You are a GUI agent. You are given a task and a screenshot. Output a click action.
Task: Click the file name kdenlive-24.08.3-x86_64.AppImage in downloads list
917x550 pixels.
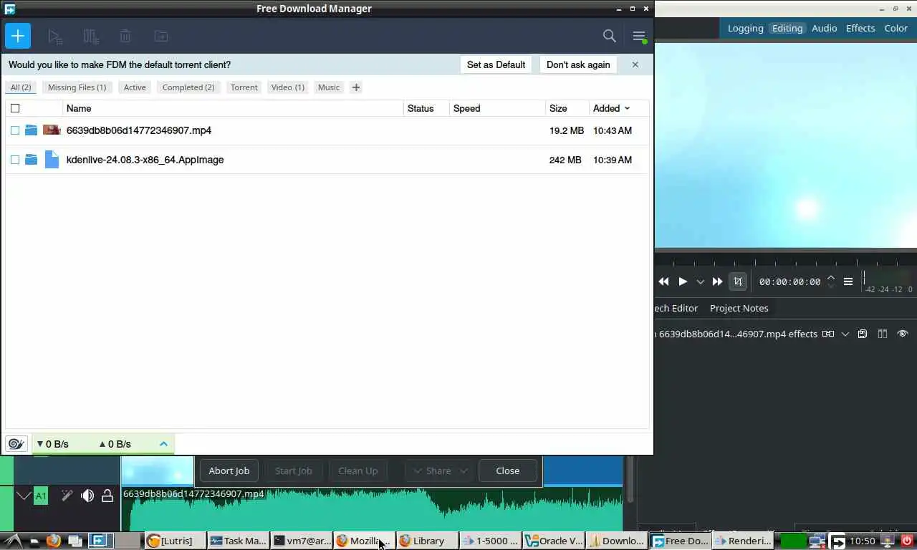point(145,160)
